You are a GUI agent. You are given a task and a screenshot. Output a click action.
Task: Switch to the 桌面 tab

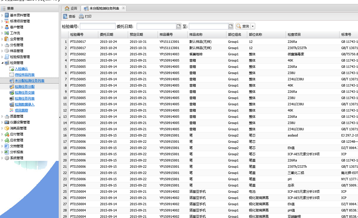coord(71,8)
